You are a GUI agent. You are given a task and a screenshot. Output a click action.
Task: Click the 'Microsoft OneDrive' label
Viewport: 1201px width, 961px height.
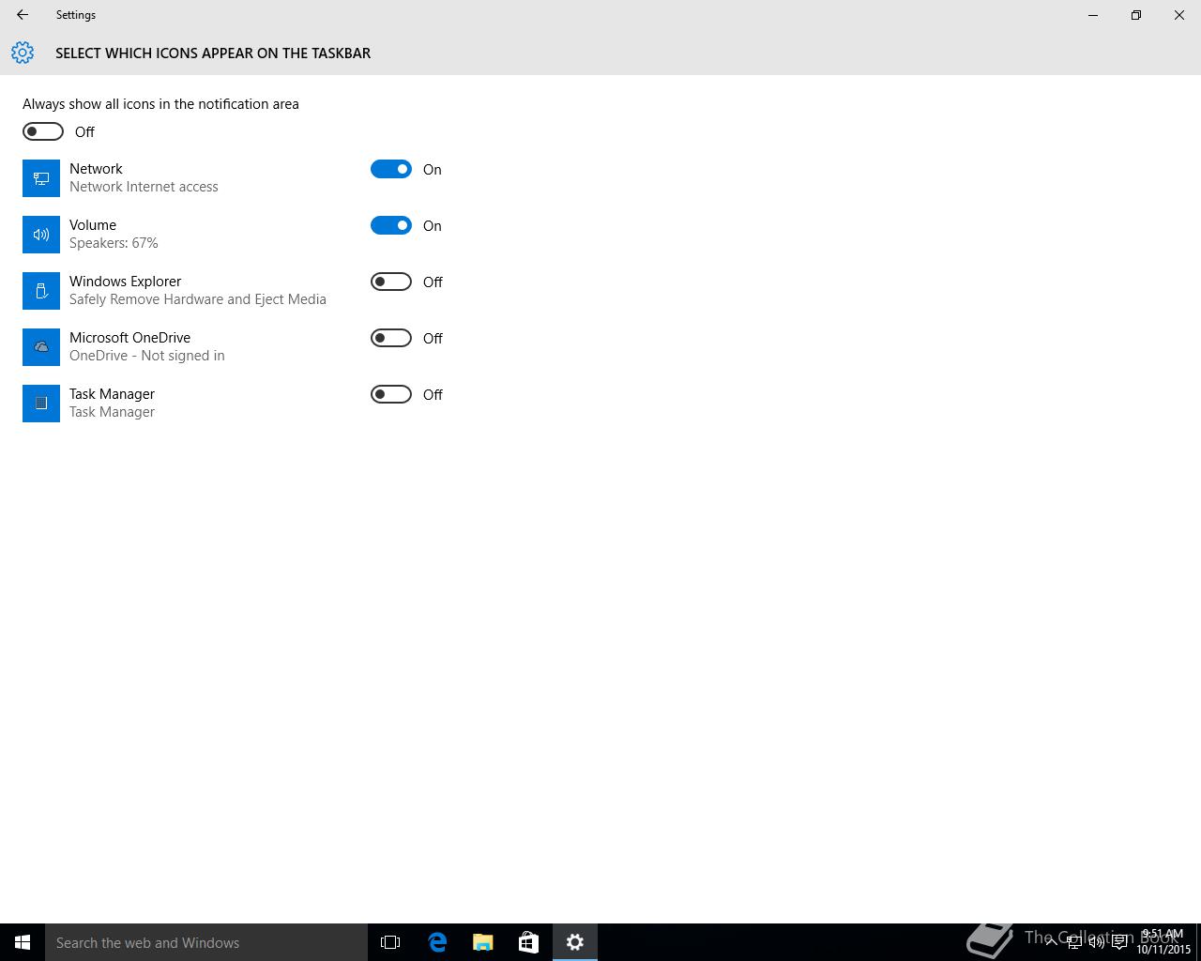click(x=129, y=338)
